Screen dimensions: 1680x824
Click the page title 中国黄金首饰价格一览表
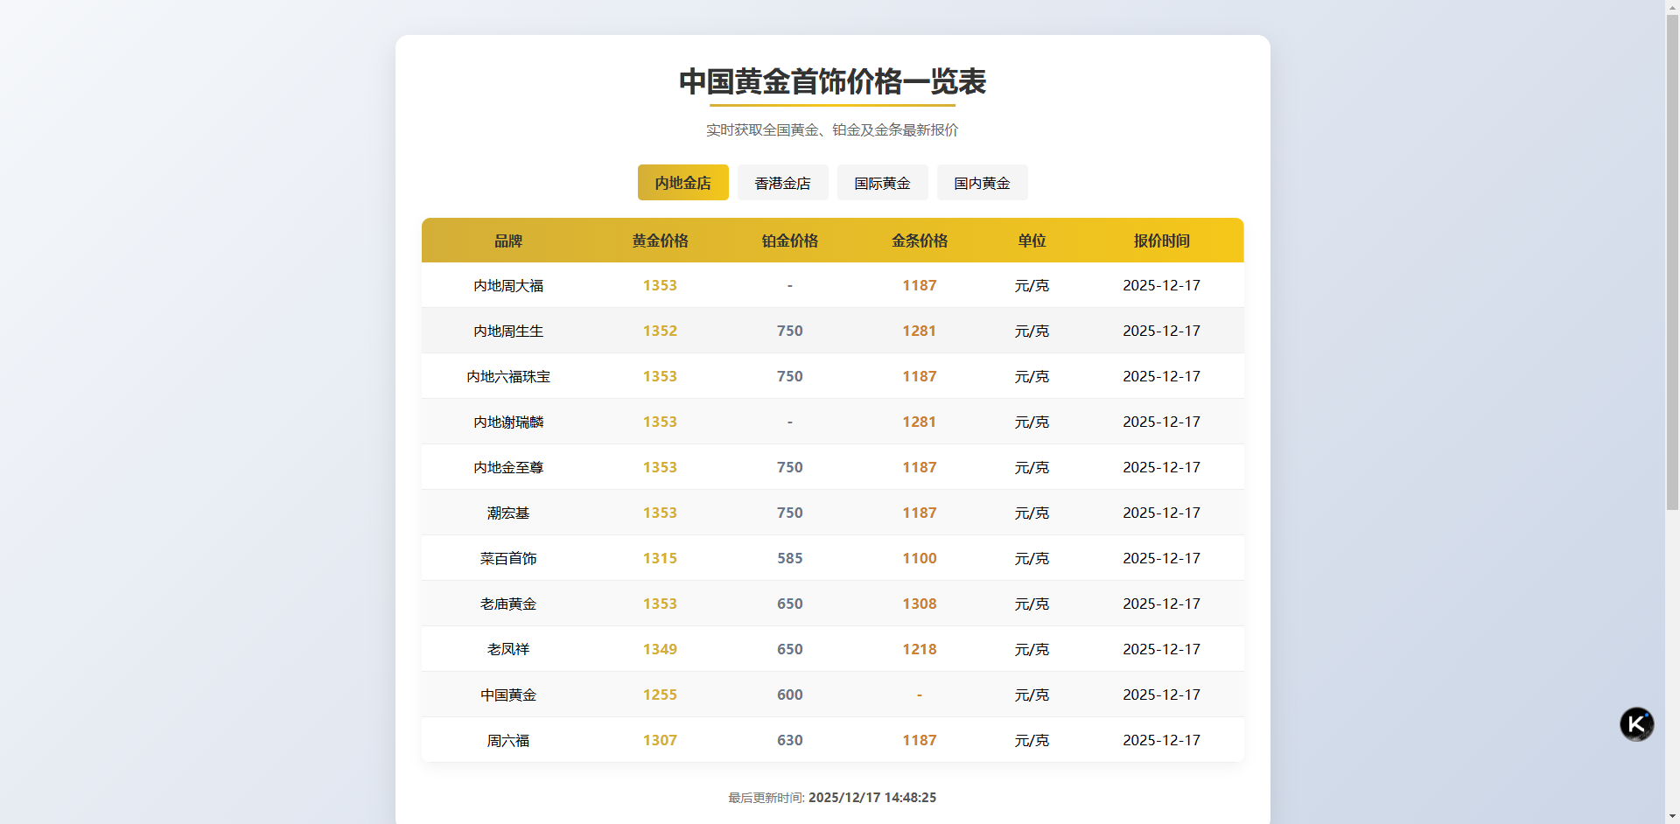832,82
